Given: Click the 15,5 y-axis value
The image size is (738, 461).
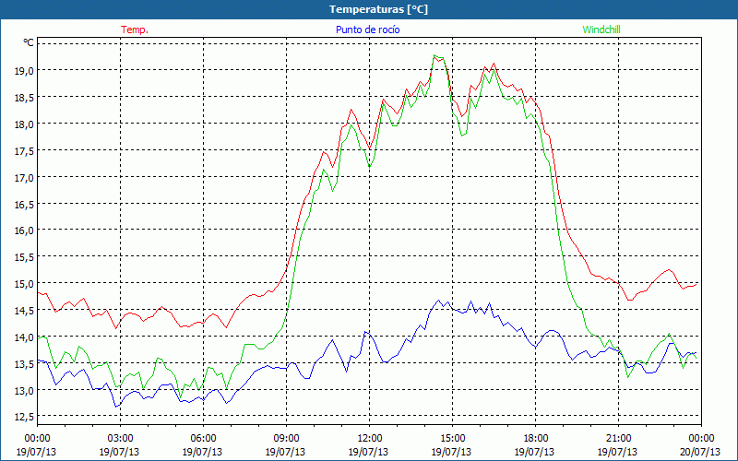Looking at the screenshot, I should pyautogui.click(x=25, y=257).
